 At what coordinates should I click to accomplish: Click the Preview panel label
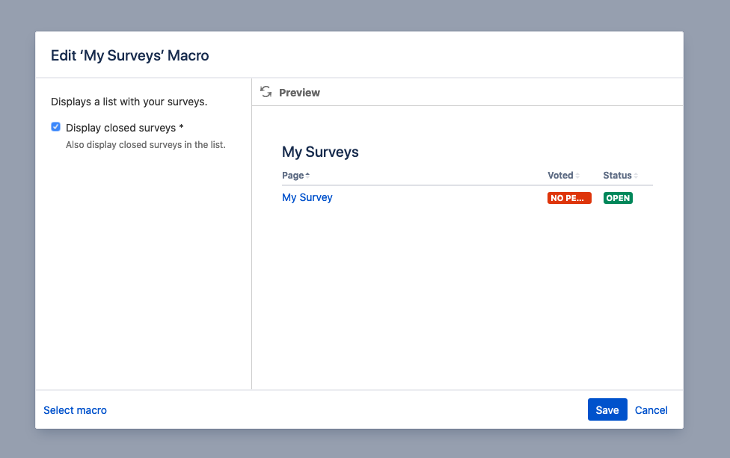pyautogui.click(x=299, y=93)
